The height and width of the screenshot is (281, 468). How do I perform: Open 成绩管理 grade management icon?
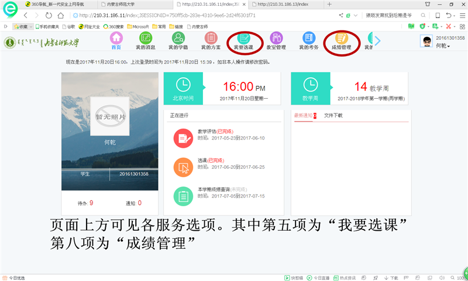pos(341,39)
